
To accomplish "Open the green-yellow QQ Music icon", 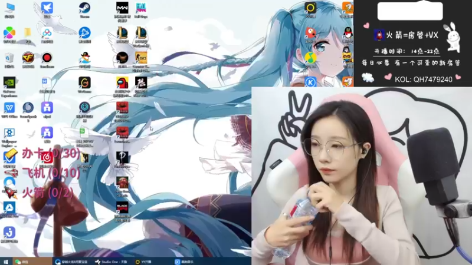I will click(x=310, y=58).
